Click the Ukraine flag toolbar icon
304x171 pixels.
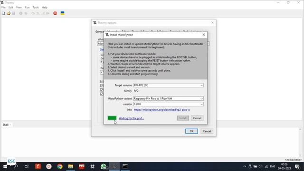(62, 13)
